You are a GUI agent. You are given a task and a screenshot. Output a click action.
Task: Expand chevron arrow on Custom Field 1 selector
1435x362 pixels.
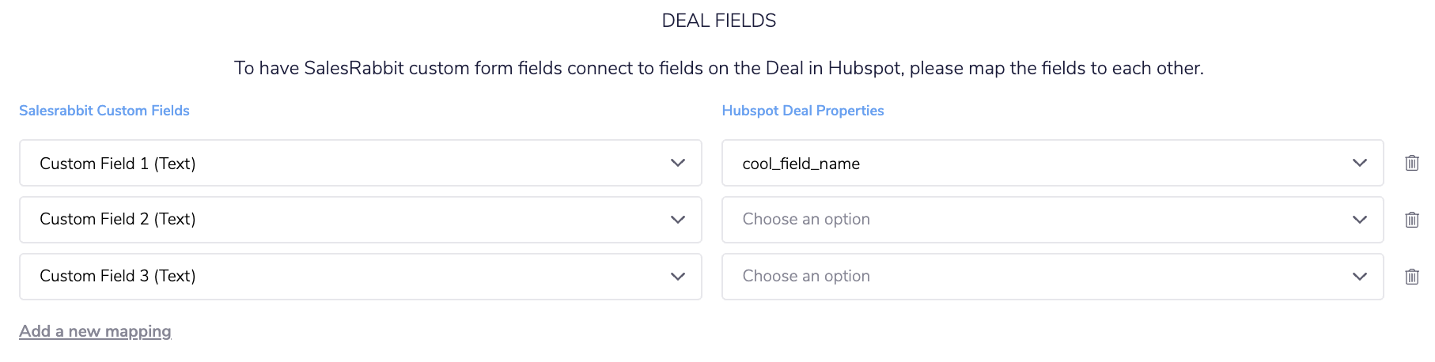[x=678, y=163]
